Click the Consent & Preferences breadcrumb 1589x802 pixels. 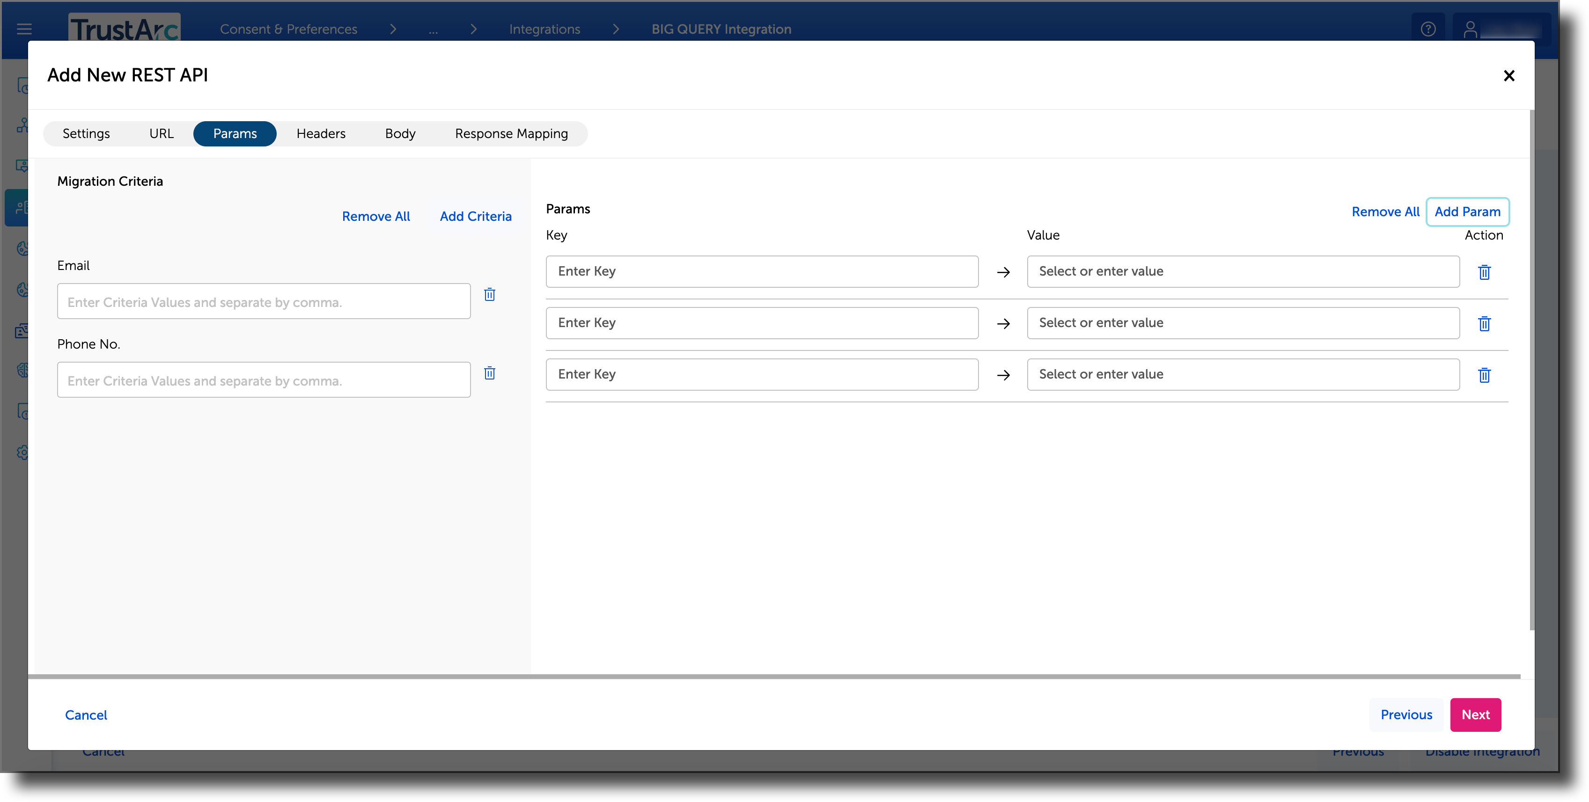click(x=288, y=29)
